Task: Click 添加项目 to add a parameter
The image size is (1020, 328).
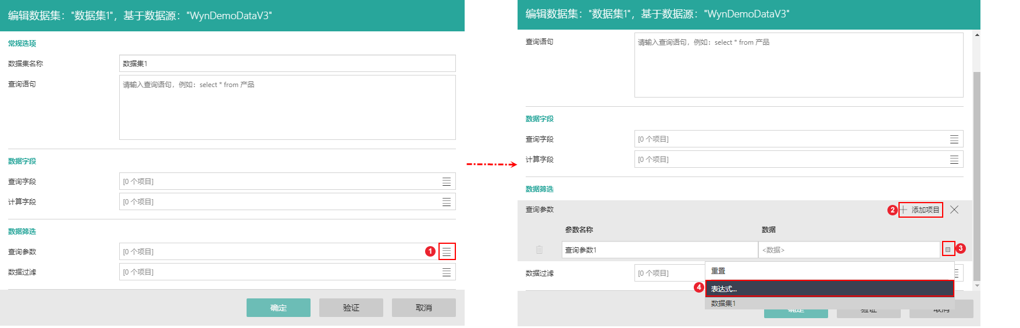Action: coord(921,210)
